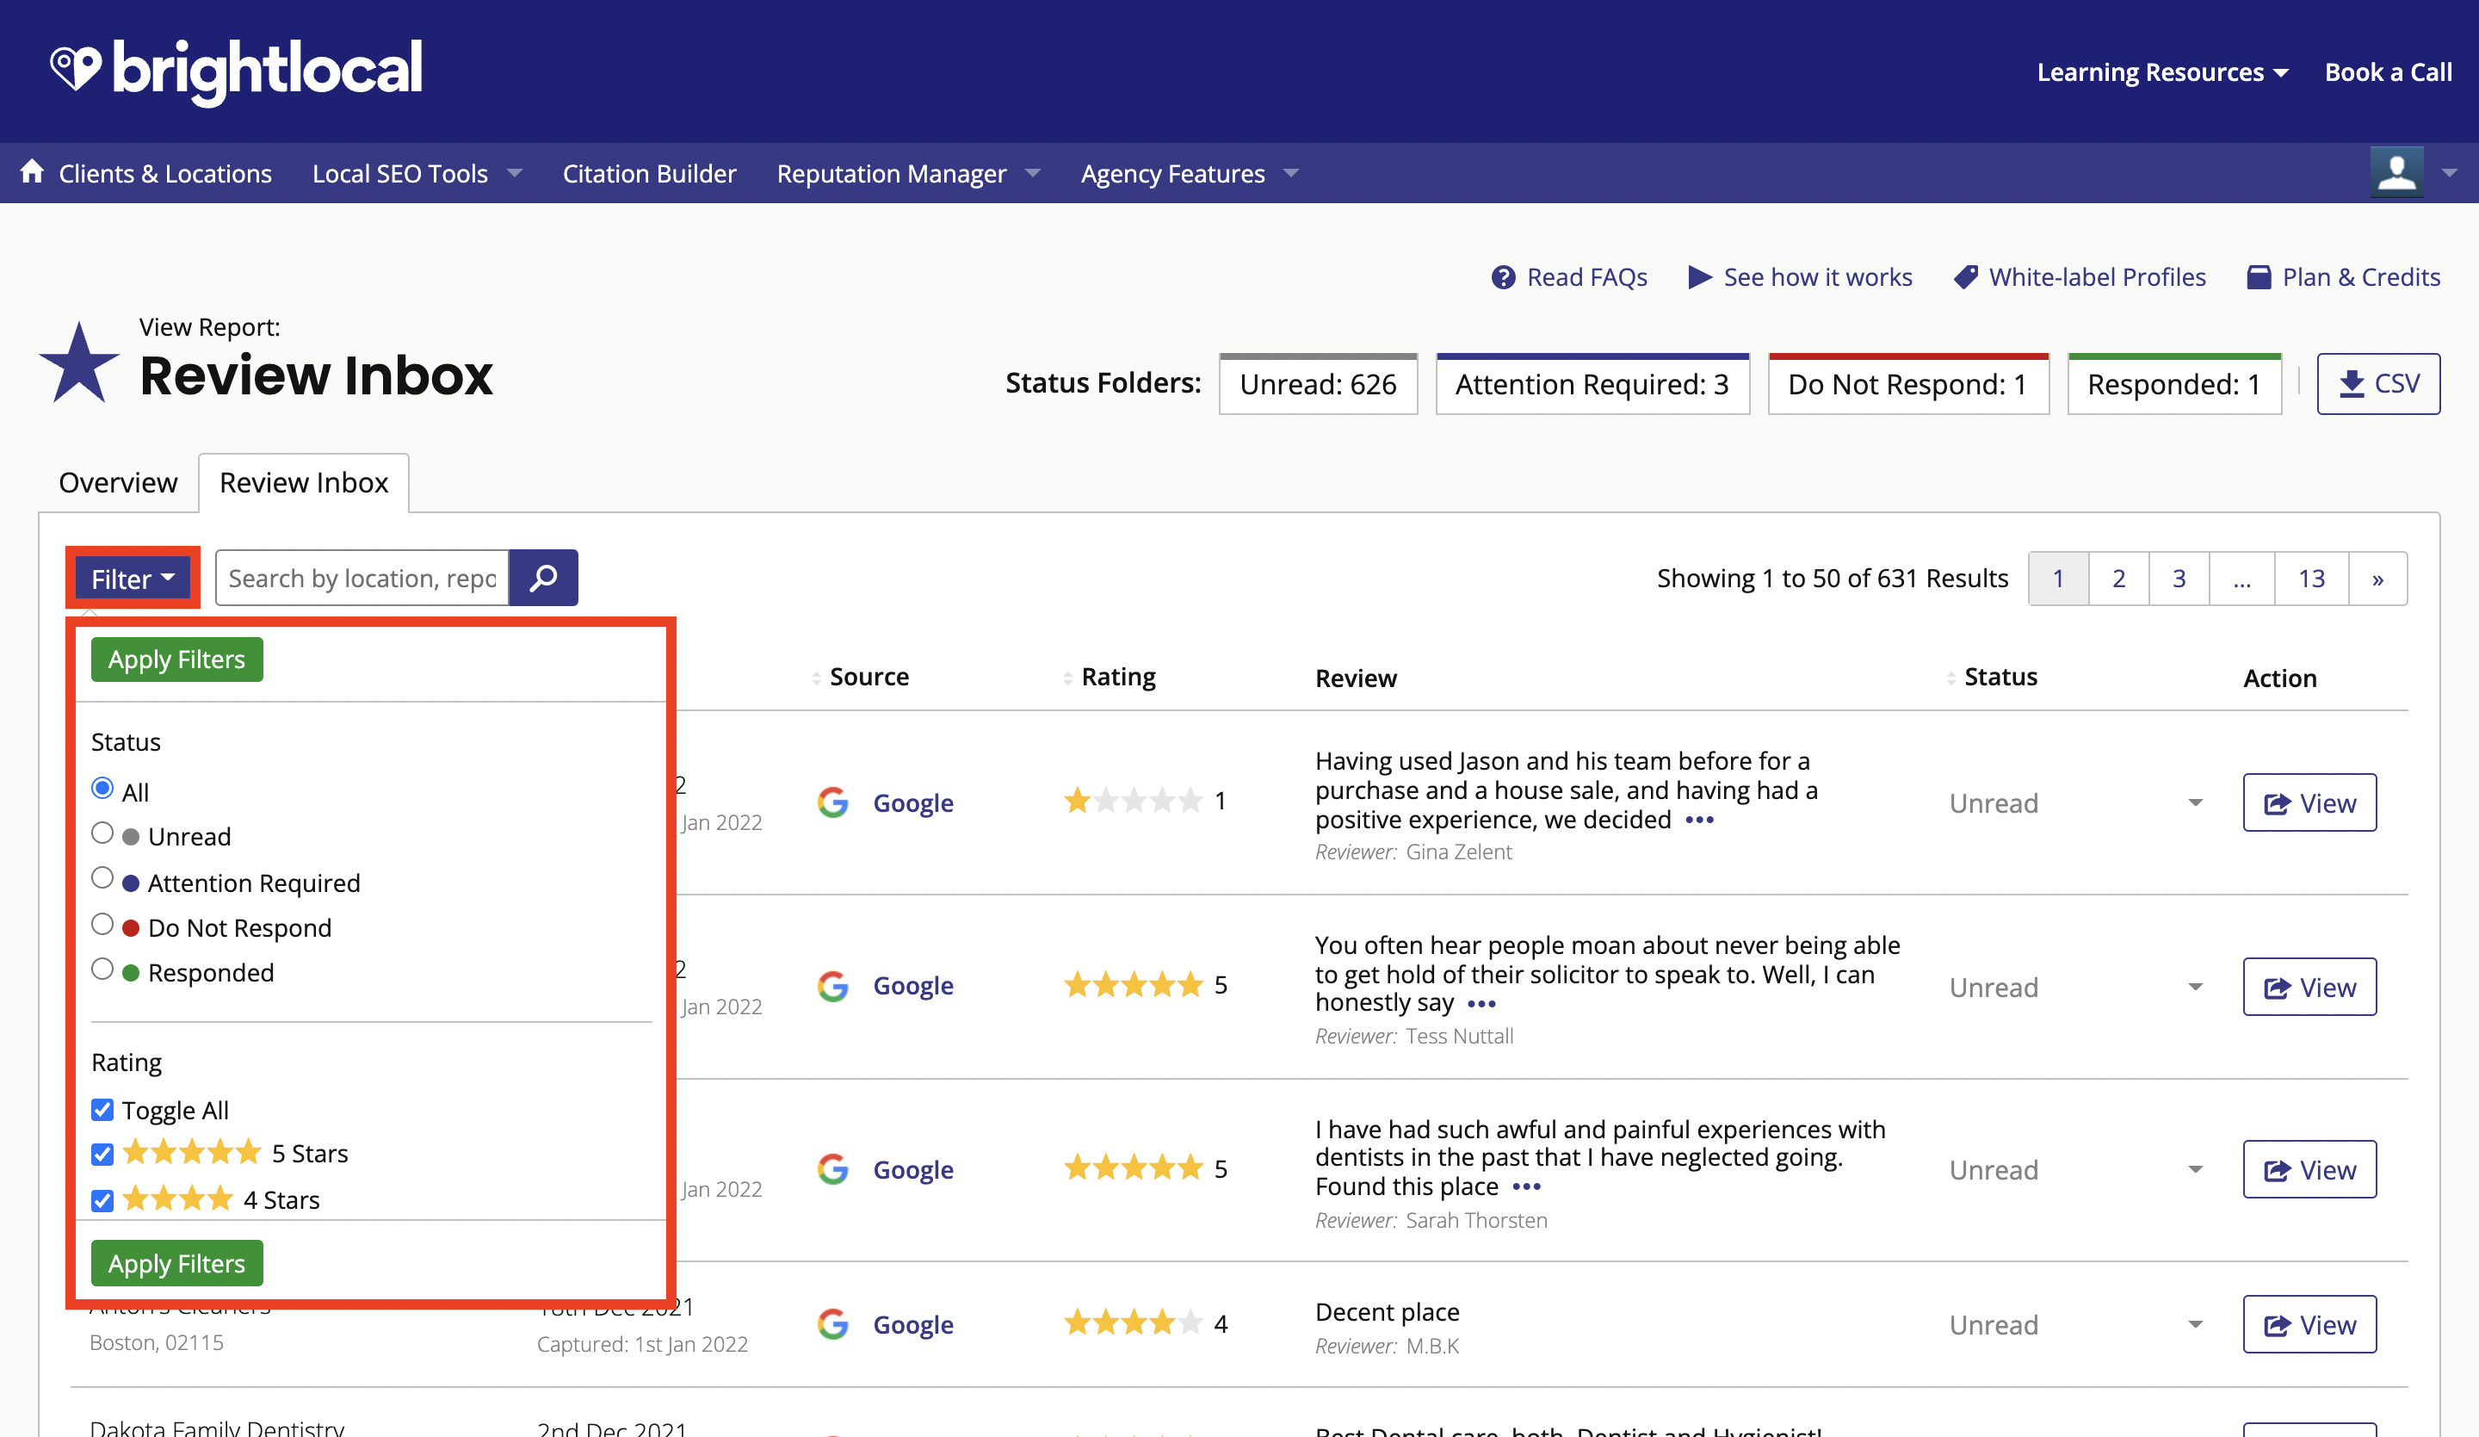2479x1437 pixels.
Task: View the Gina Zelent review
Action: pos(2309,803)
